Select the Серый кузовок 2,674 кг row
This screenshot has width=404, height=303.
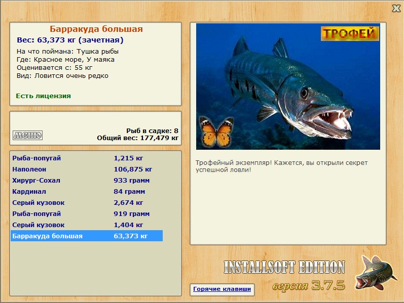[x=87, y=203]
